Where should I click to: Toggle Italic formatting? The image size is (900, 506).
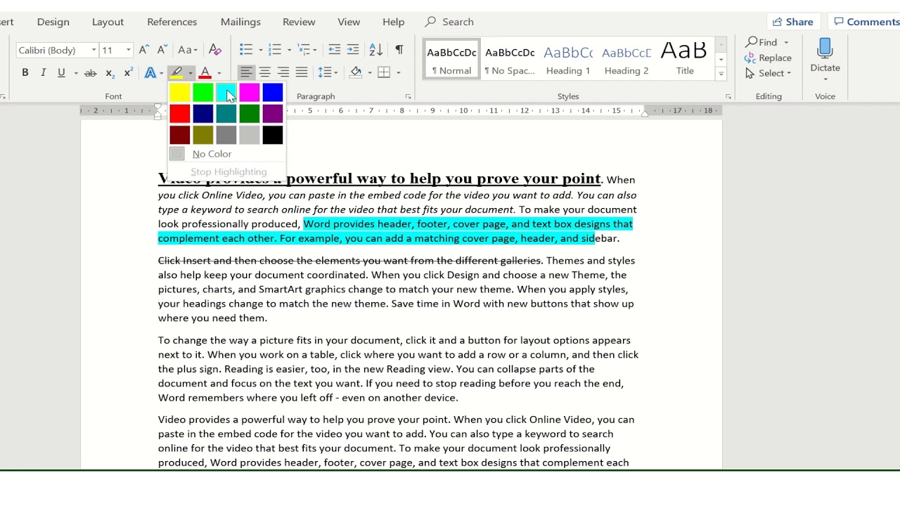(44, 72)
